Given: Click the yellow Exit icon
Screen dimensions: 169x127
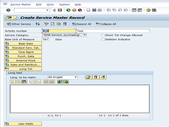Looking at the screenshot, I should pyautogui.click(x=74, y=10).
